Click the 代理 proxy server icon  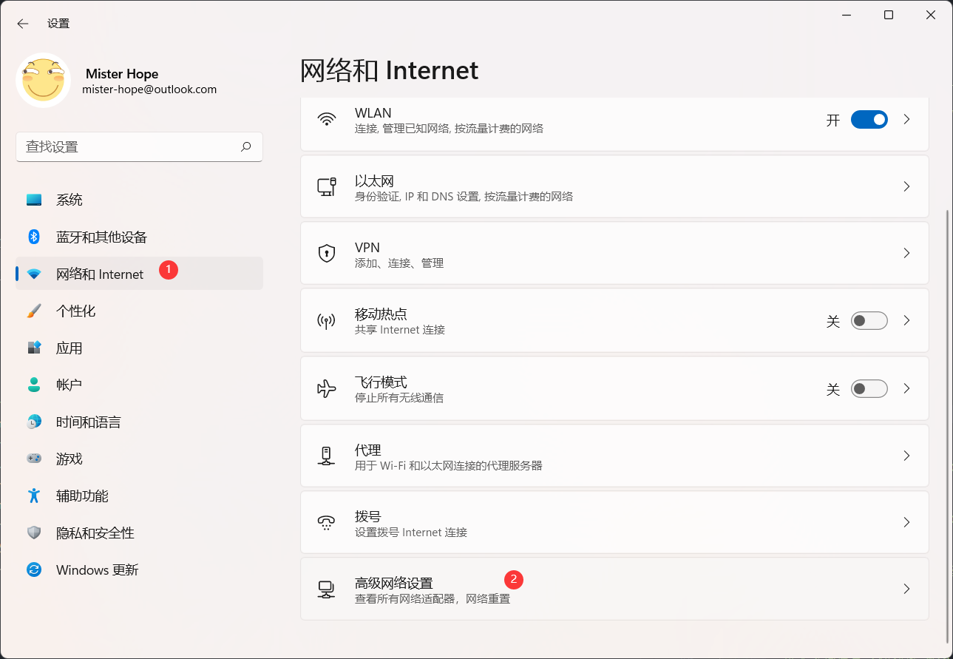click(x=326, y=456)
